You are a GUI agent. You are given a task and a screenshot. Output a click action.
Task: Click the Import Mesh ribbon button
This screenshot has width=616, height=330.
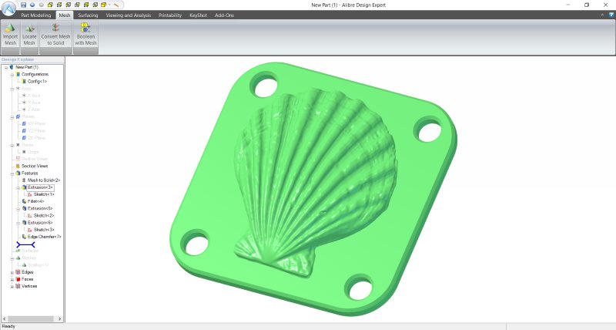click(10, 36)
